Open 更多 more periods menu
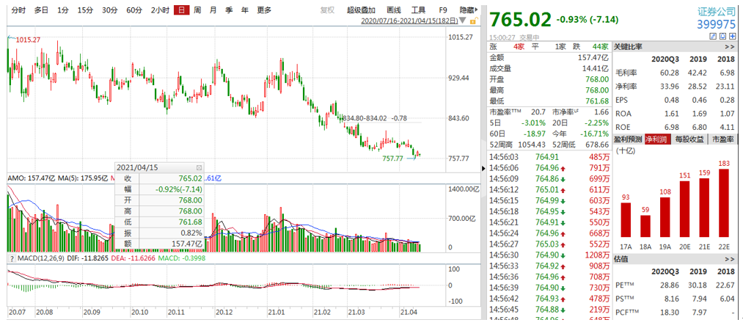 [264, 10]
